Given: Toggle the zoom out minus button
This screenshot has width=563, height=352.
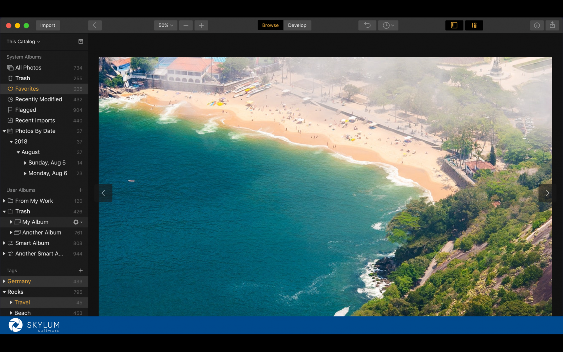Looking at the screenshot, I should pos(186,25).
